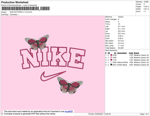This screenshot has width=150, height=116.
Task: Click the Down value '55.3 mm'
Action: click(x=121, y=33)
